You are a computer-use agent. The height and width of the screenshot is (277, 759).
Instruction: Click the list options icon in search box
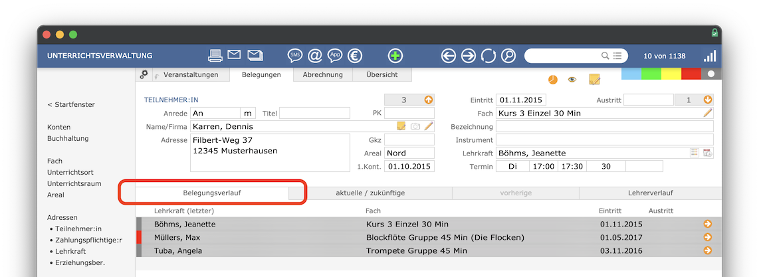click(617, 56)
